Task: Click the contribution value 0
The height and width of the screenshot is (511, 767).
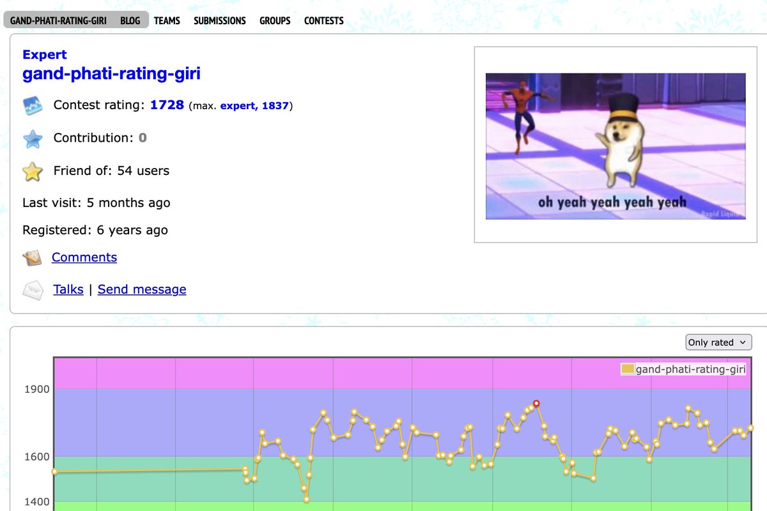Action: [x=143, y=137]
